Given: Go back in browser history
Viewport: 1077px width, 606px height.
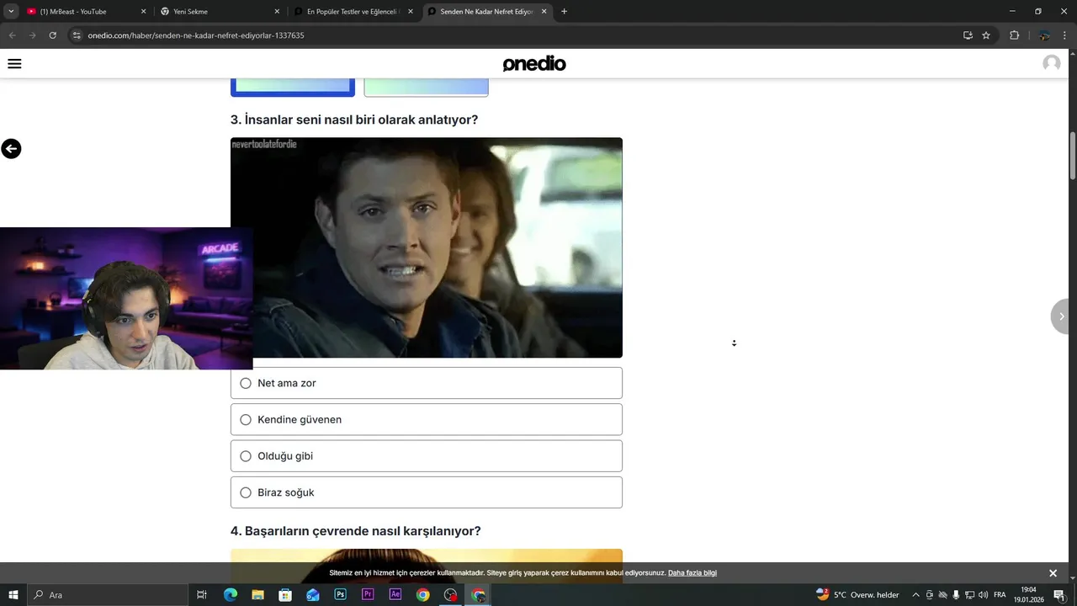Looking at the screenshot, I should coord(12,35).
